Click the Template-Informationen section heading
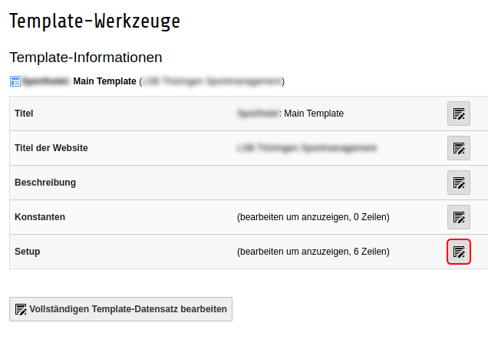Viewport: 488px width, 346px height. [85, 58]
